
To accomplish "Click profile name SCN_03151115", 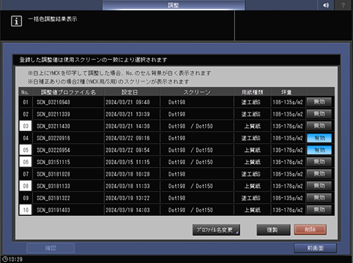I will tap(53, 162).
